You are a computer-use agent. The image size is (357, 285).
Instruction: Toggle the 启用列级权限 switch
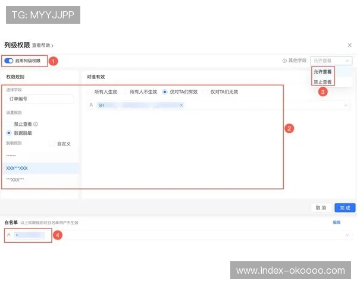coord(9,61)
